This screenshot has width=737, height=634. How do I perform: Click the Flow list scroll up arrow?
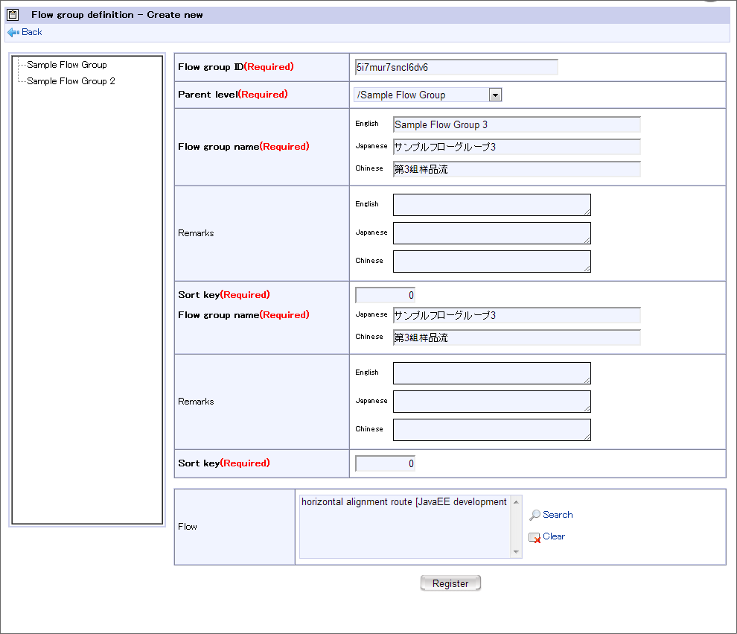pyautogui.click(x=516, y=502)
